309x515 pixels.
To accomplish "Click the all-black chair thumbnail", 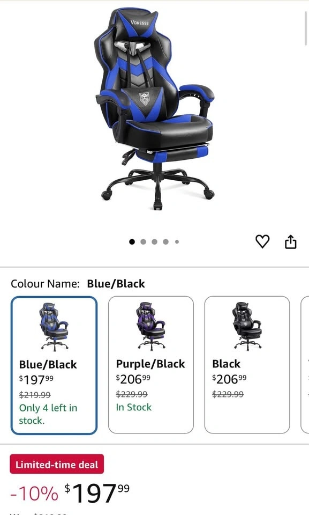I will click(247, 326).
